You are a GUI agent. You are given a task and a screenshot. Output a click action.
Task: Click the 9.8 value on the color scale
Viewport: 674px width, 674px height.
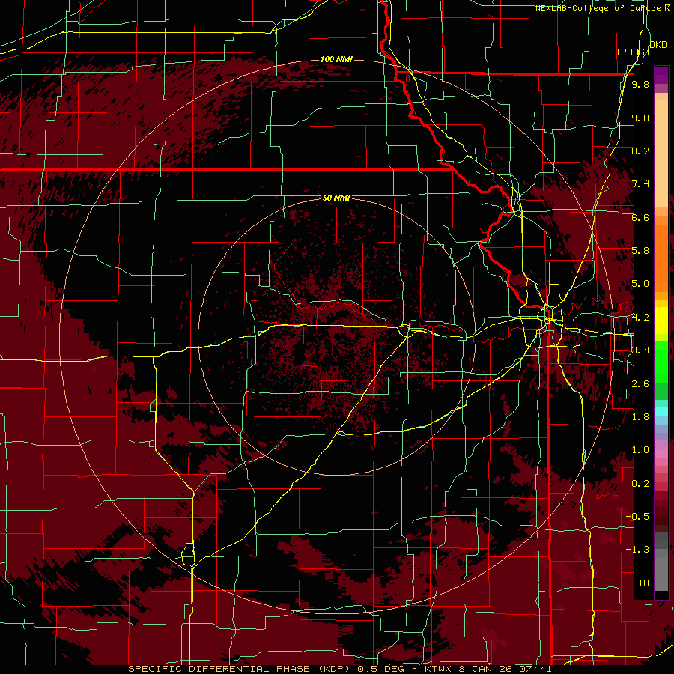640,85
